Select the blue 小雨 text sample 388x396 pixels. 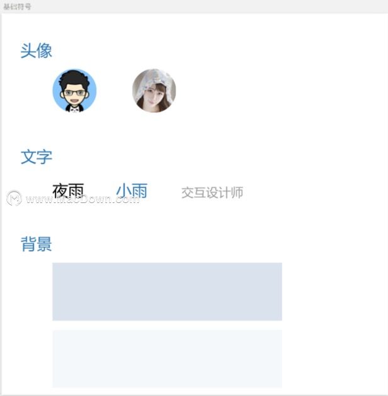(132, 191)
